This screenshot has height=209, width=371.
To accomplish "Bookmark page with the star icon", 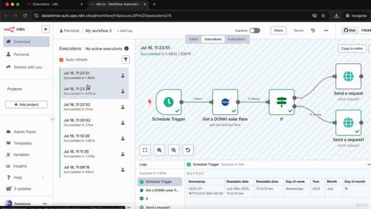I will tap(323, 16).
